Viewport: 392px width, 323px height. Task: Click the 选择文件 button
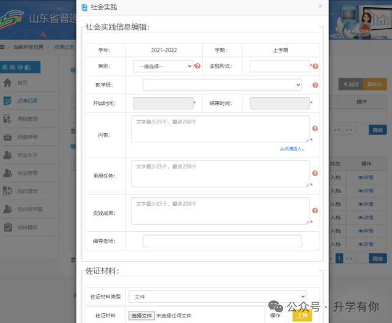141,316
